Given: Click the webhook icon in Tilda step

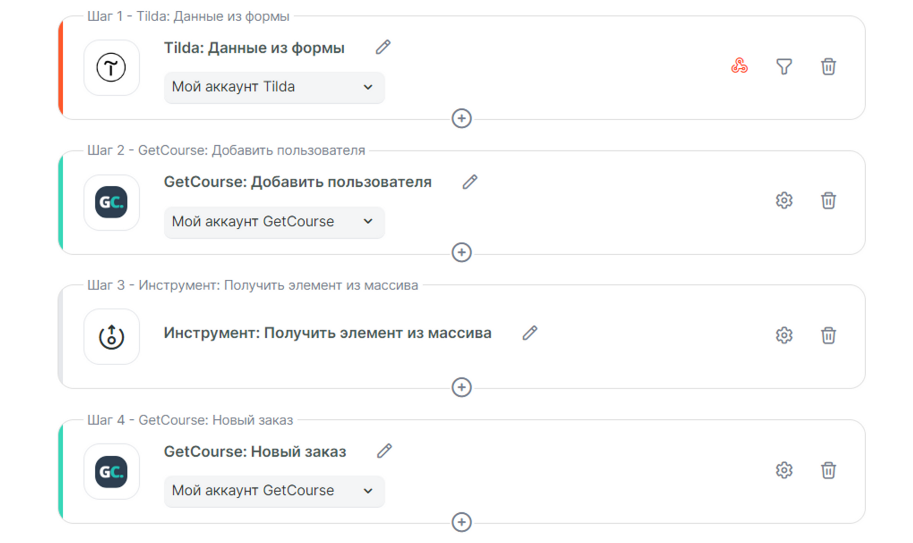Looking at the screenshot, I should click(739, 66).
